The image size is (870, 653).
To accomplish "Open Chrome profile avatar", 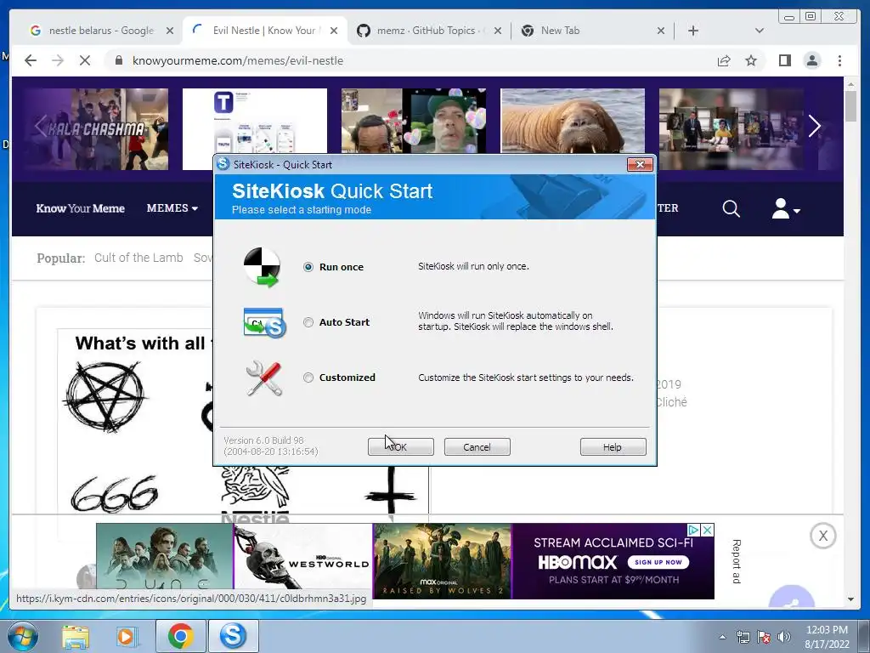I will coord(811,60).
